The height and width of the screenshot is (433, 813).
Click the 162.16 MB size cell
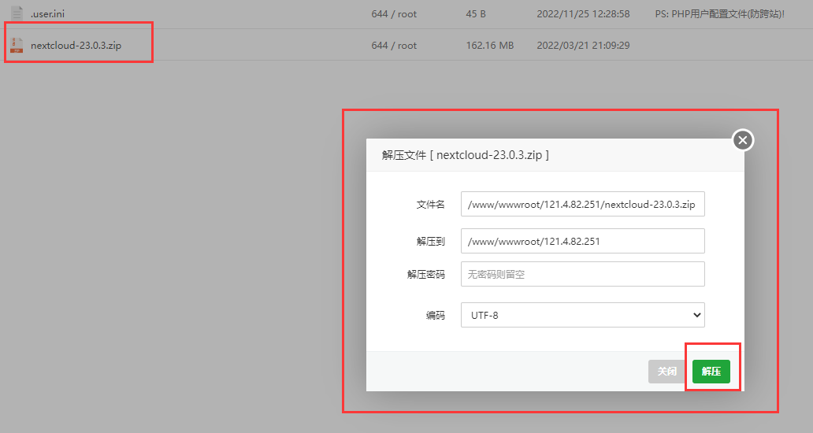point(489,45)
